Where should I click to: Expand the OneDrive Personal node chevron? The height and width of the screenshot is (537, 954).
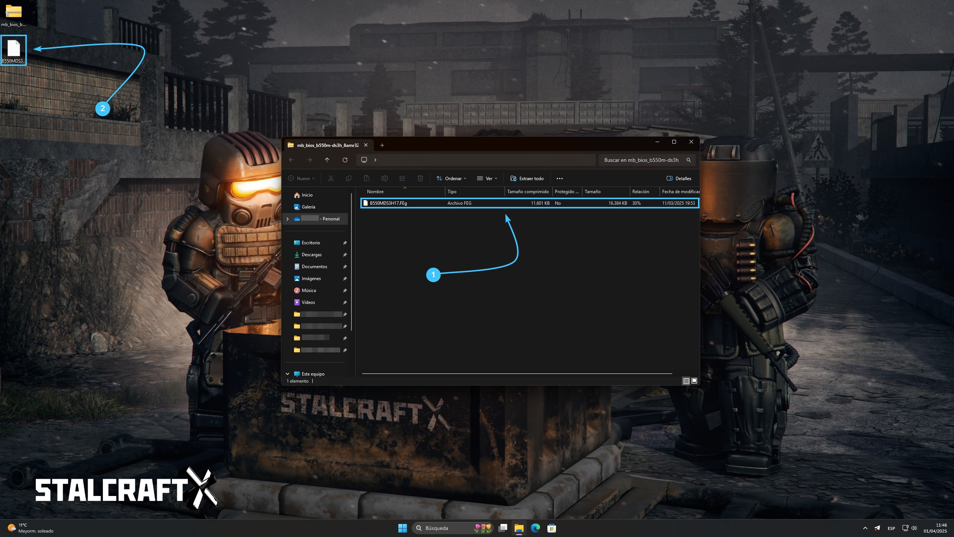click(288, 219)
